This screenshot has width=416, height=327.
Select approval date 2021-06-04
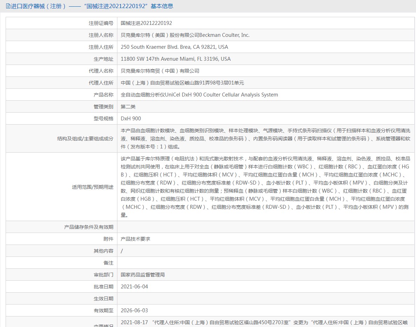click(134, 287)
